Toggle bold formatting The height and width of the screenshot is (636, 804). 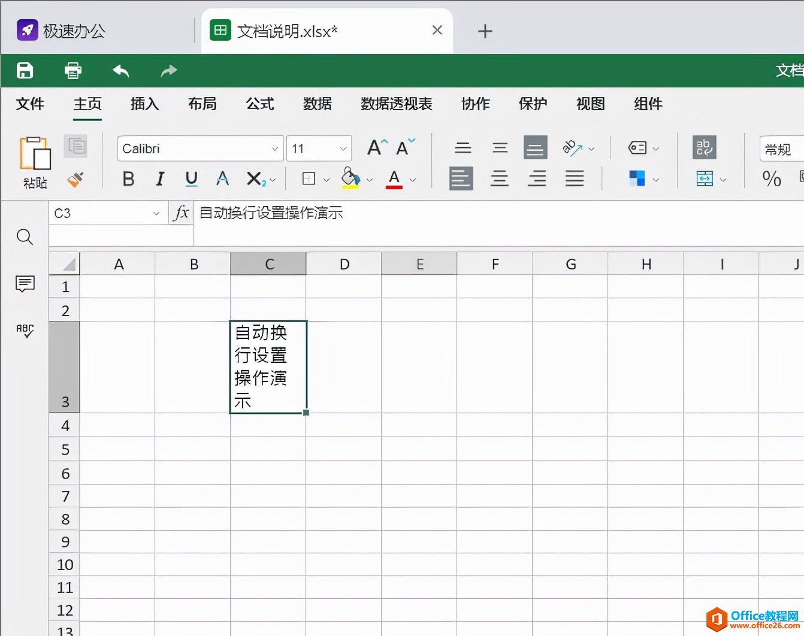pyautogui.click(x=128, y=178)
